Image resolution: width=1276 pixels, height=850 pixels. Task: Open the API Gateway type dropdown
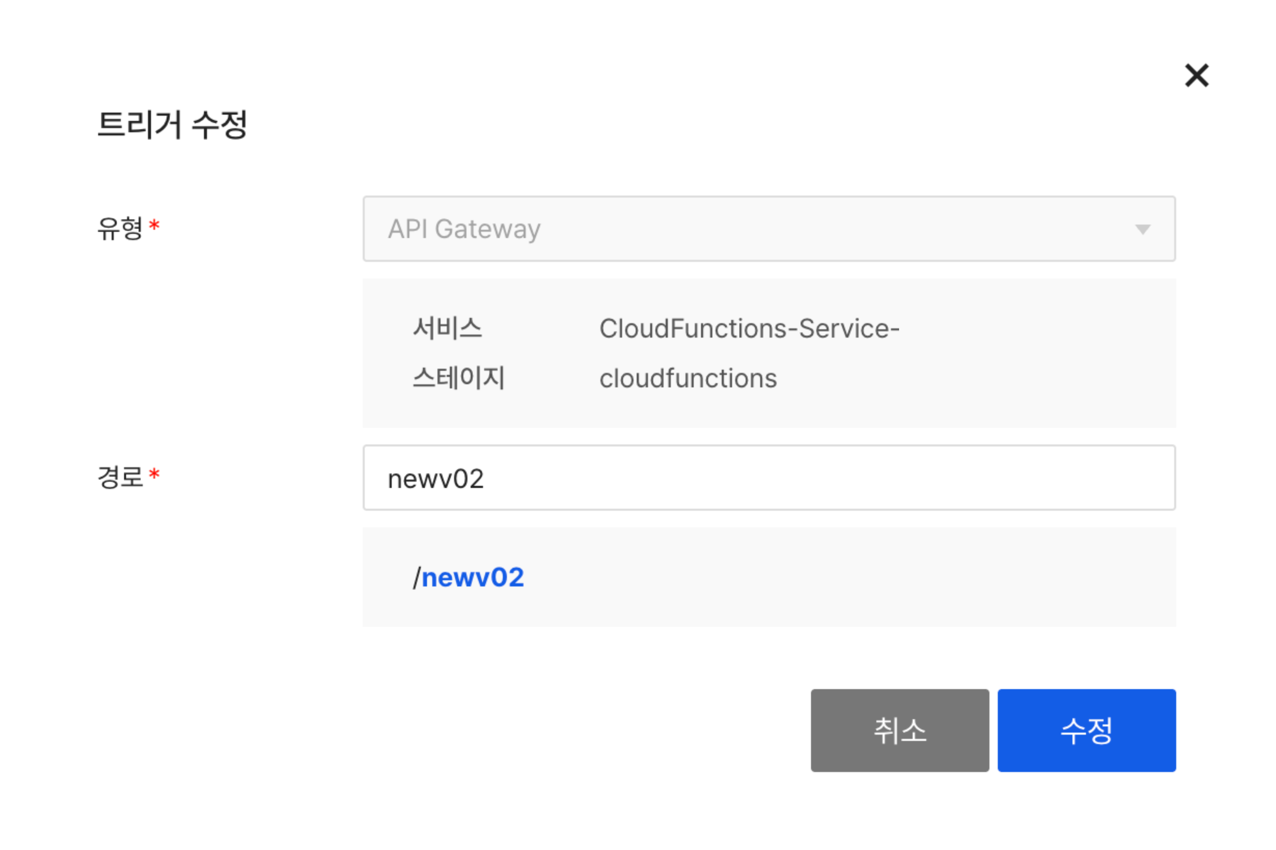pos(768,229)
